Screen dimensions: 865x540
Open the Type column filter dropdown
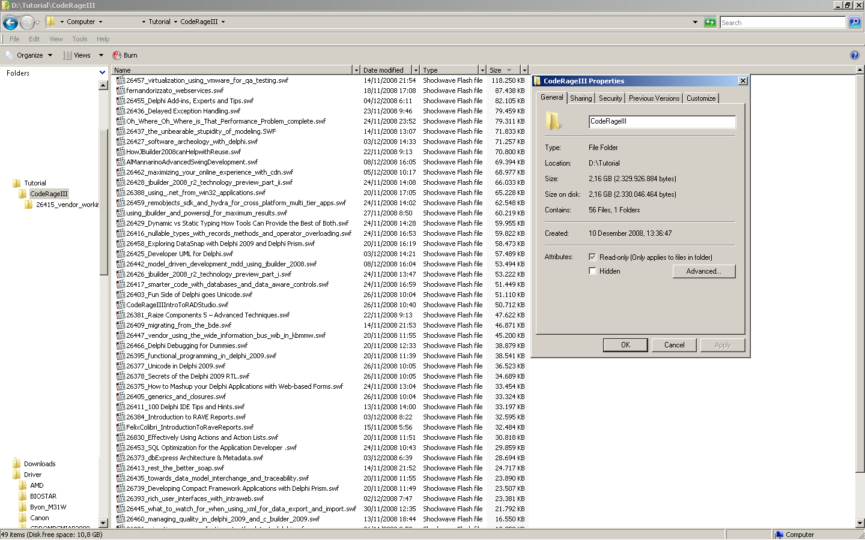pyautogui.click(x=482, y=70)
